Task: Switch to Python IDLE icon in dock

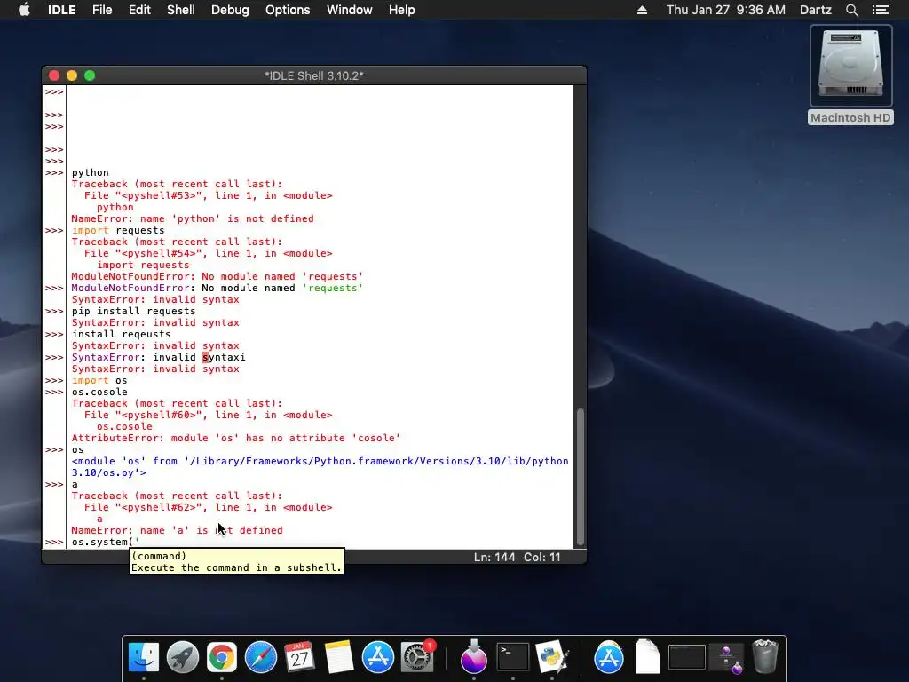Action: (552, 658)
